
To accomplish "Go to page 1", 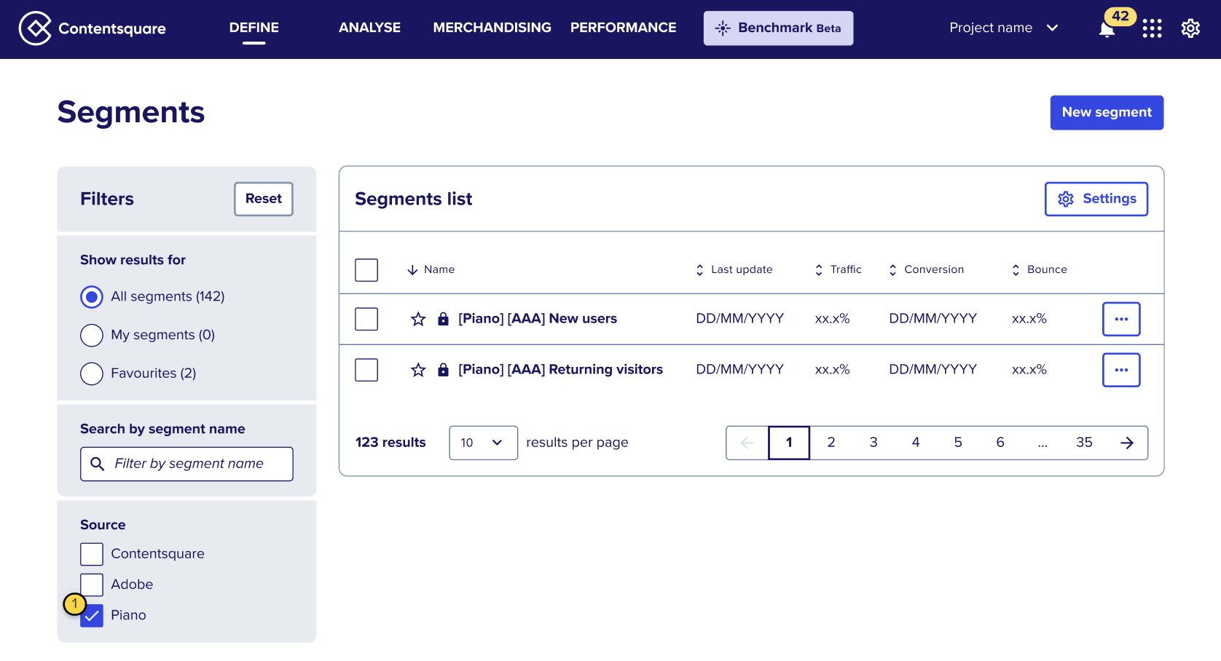I will [789, 443].
